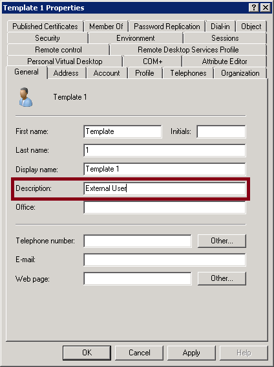Open the Personal Virtual Desktop tab
The height and width of the screenshot is (367, 274).
coord(65,61)
